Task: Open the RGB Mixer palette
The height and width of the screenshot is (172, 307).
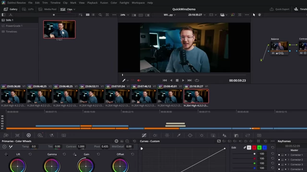Action: pos(52,135)
